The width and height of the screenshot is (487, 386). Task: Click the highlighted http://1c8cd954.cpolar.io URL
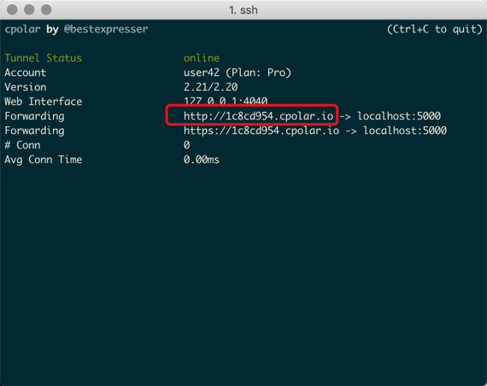pos(258,116)
